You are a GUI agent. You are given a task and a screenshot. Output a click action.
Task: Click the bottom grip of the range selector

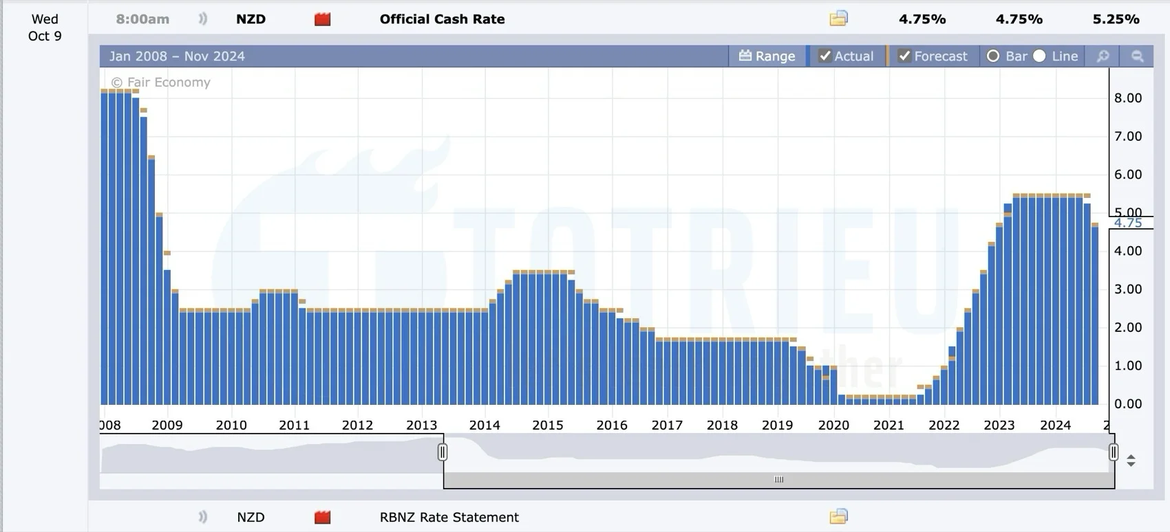click(779, 480)
